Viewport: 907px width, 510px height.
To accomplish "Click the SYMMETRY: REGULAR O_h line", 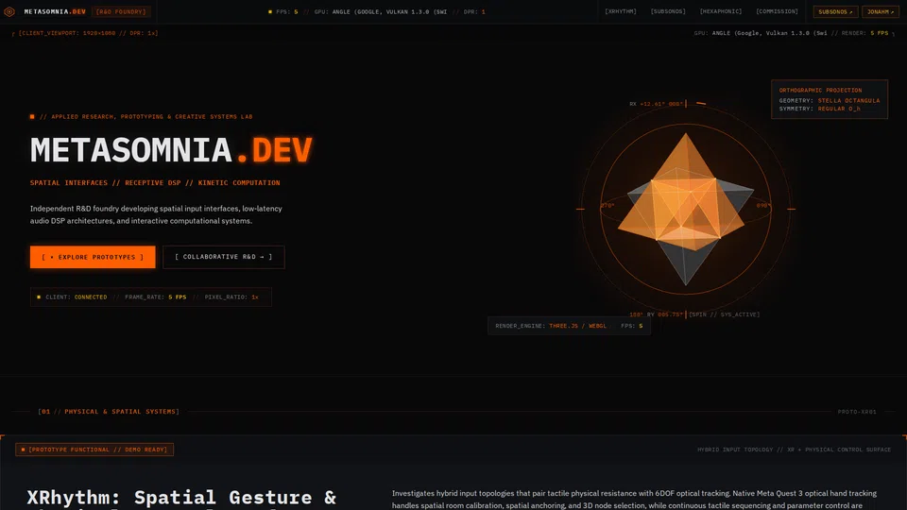I will [820, 109].
